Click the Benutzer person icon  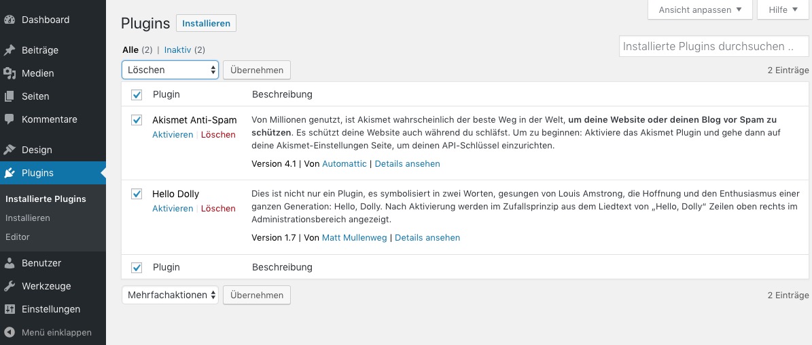pos(10,263)
